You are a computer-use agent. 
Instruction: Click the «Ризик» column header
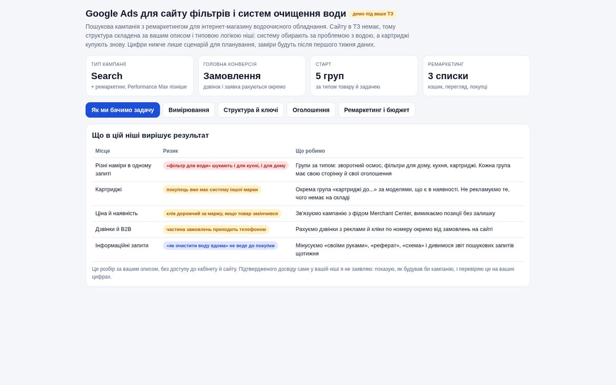pyautogui.click(x=170, y=151)
